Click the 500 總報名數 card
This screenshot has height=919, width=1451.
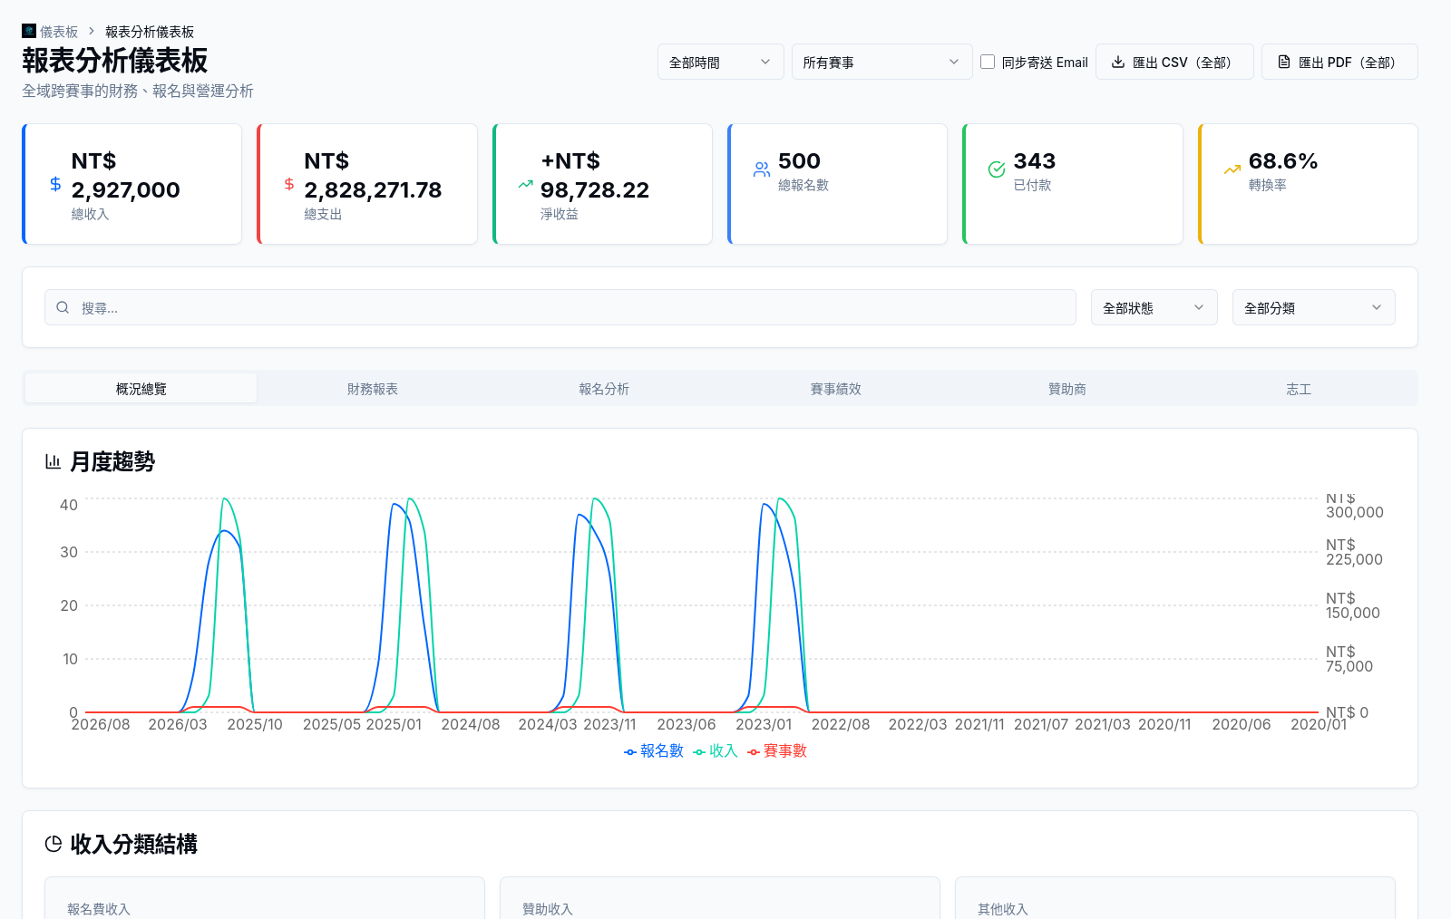(x=838, y=184)
